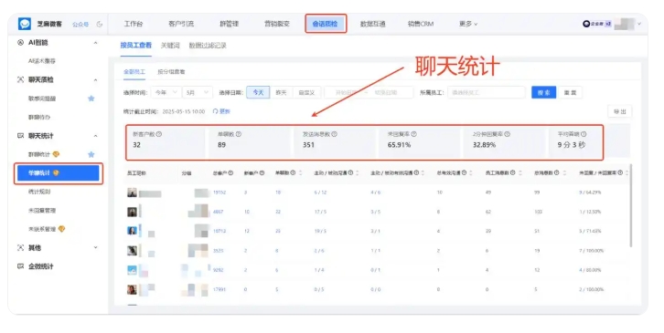664x333 pixels.
Task: Click the 企微统计 sidebar icon
Action: pos(20,266)
